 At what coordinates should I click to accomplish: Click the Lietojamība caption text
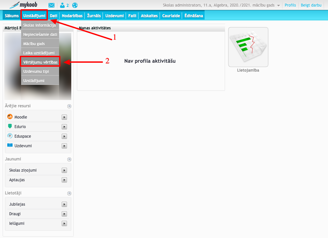click(x=248, y=70)
